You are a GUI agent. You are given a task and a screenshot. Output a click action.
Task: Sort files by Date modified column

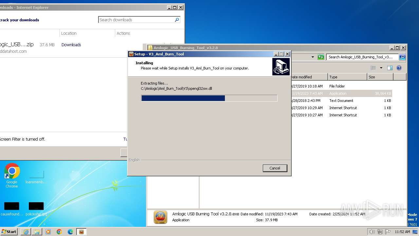309,77
